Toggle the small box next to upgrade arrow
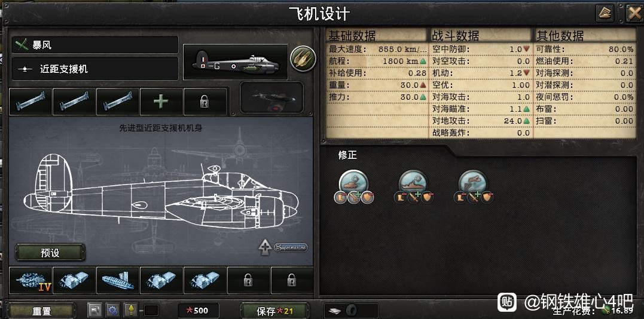Image resolution: width=644 pixels, height=319 pixels. (x=151, y=311)
